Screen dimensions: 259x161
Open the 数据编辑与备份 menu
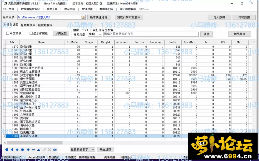[x=30, y=9]
